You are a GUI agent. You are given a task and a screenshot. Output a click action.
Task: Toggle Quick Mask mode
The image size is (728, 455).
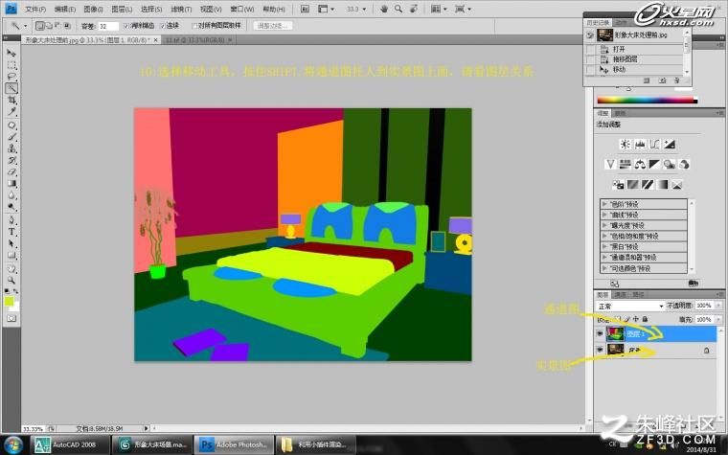click(x=11, y=318)
